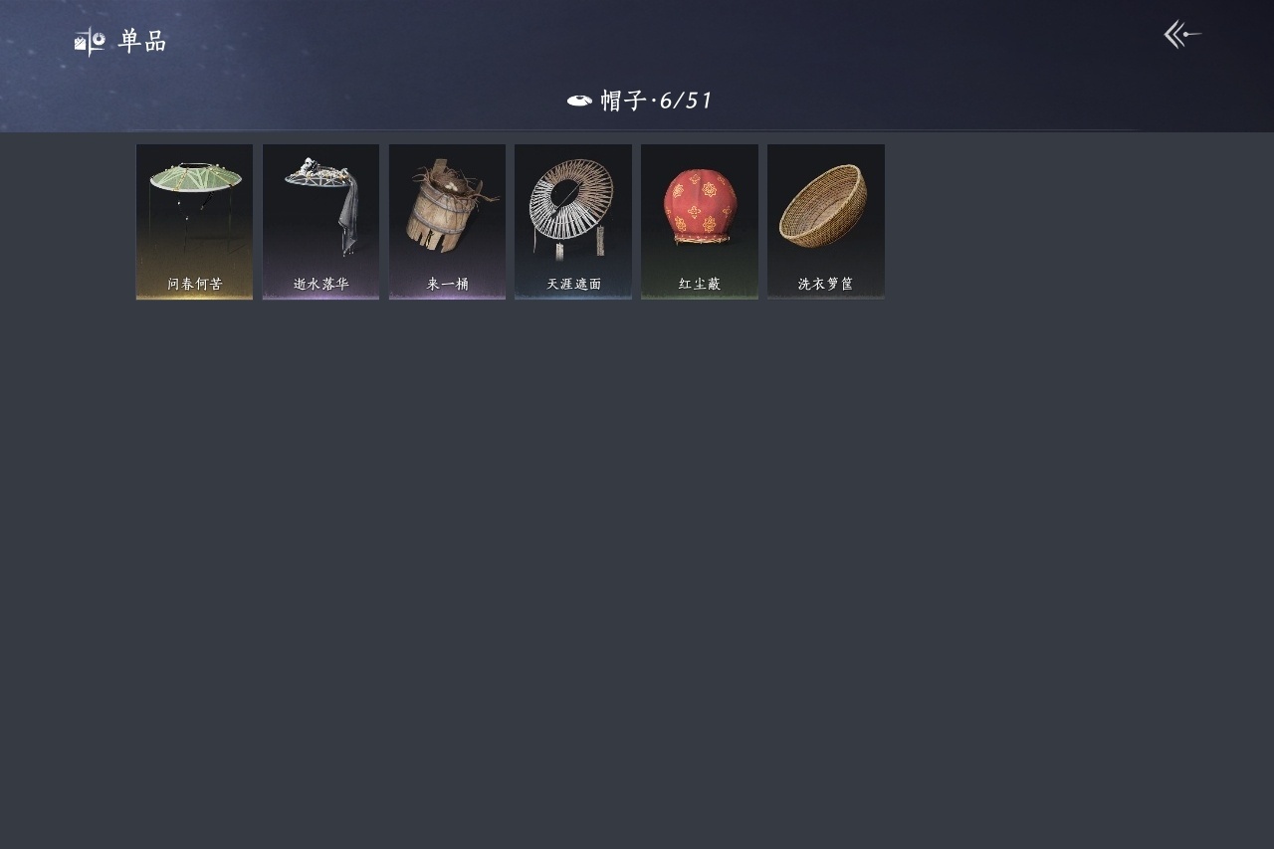Click the 天涯遮面 item name label

pos(574,285)
